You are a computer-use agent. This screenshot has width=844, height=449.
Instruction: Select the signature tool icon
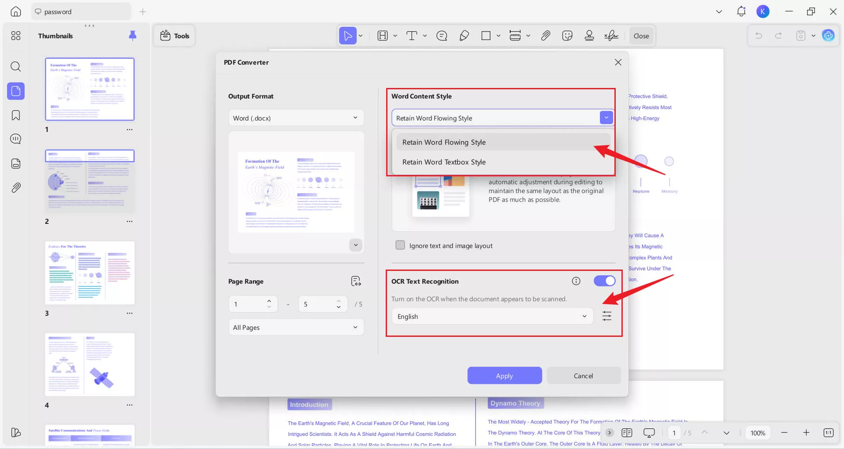[x=611, y=36]
